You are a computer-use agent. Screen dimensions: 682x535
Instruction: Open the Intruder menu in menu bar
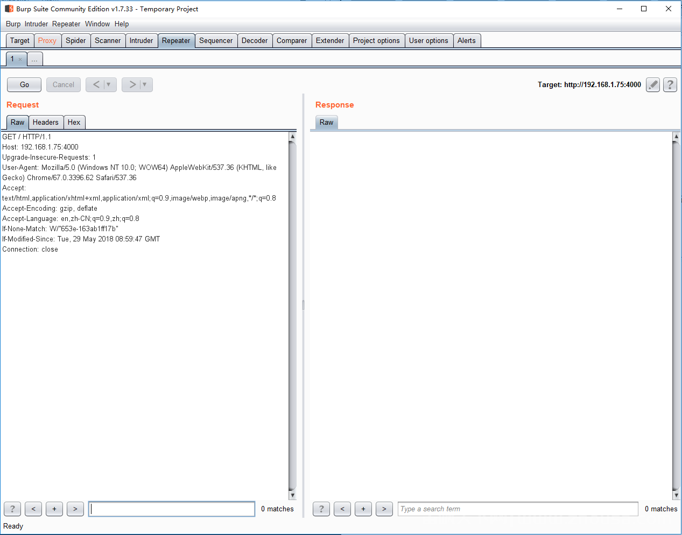point(36,24)
